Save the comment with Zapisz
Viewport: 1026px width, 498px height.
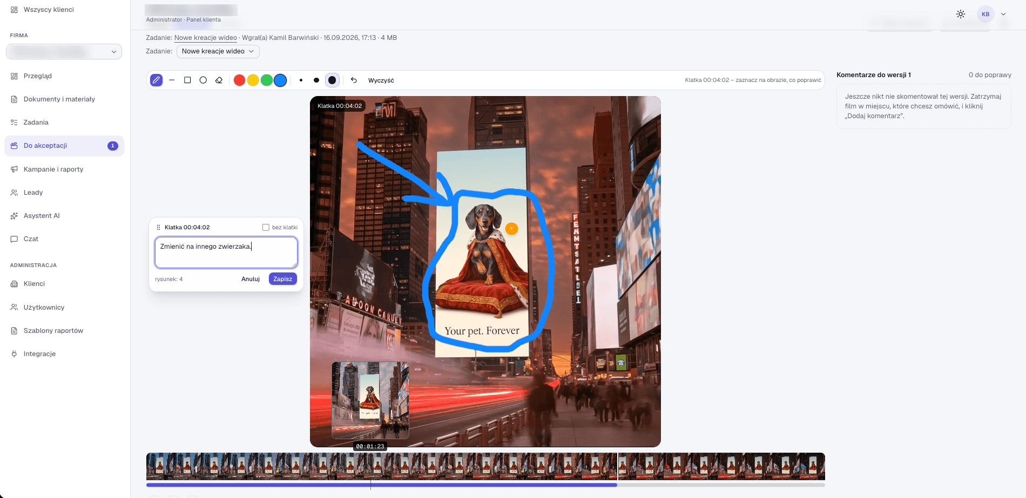(x=282, y=279)
